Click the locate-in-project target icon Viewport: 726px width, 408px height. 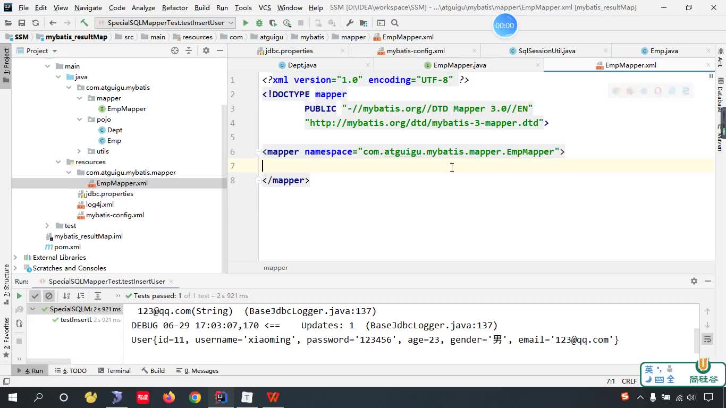tap(175, 50)
